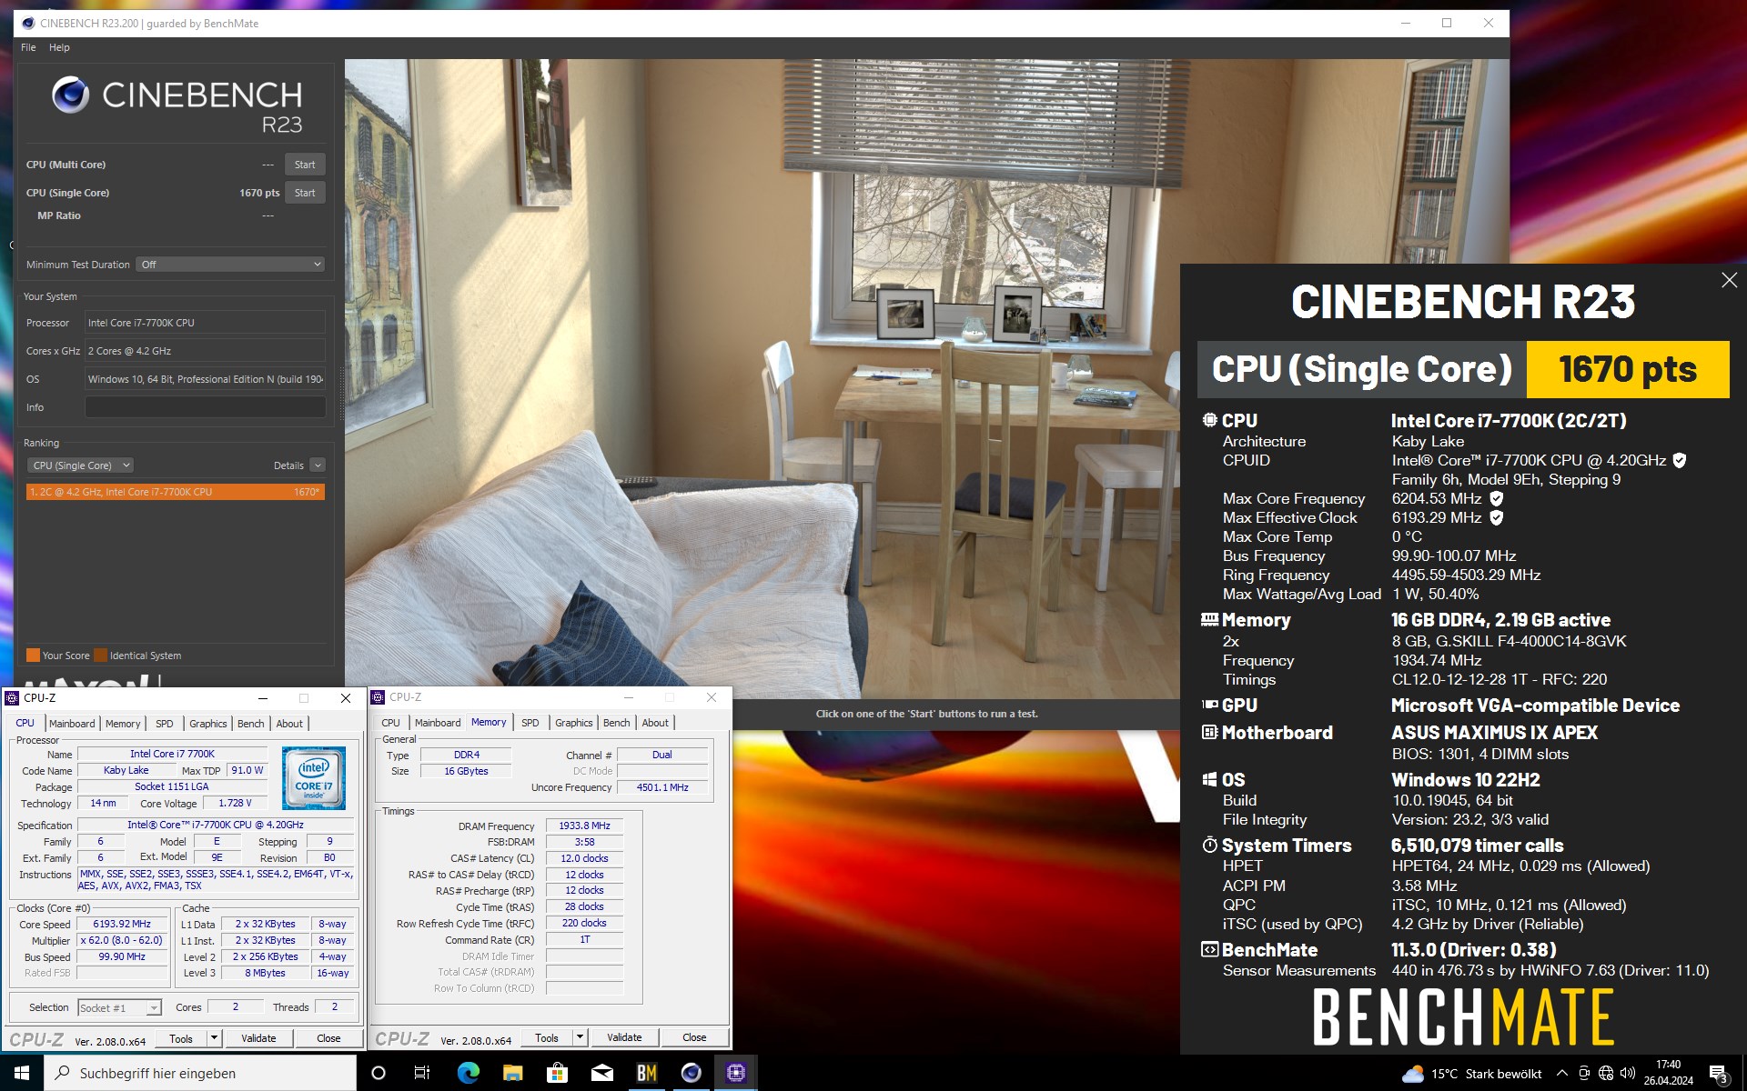The image size is (1747, 1091).
Task: Click the Cinebench title bar app icon
Action: click(x=28, y=23)
